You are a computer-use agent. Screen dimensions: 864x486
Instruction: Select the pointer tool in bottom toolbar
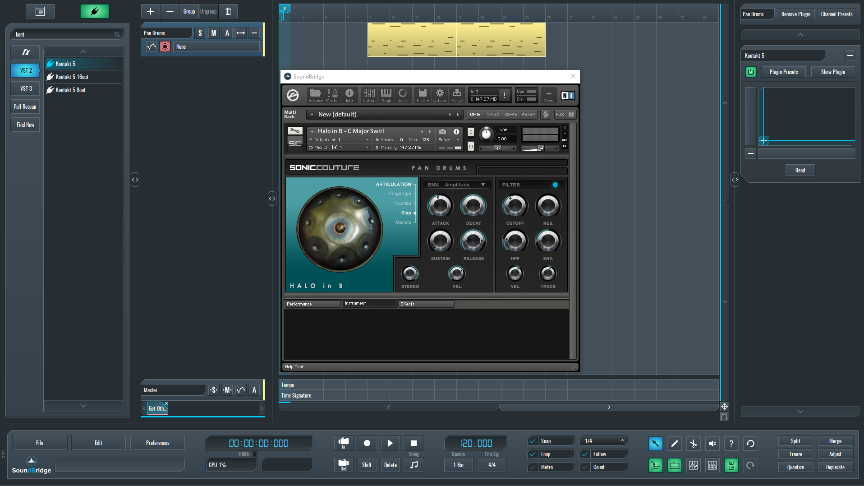click(655, 444)
